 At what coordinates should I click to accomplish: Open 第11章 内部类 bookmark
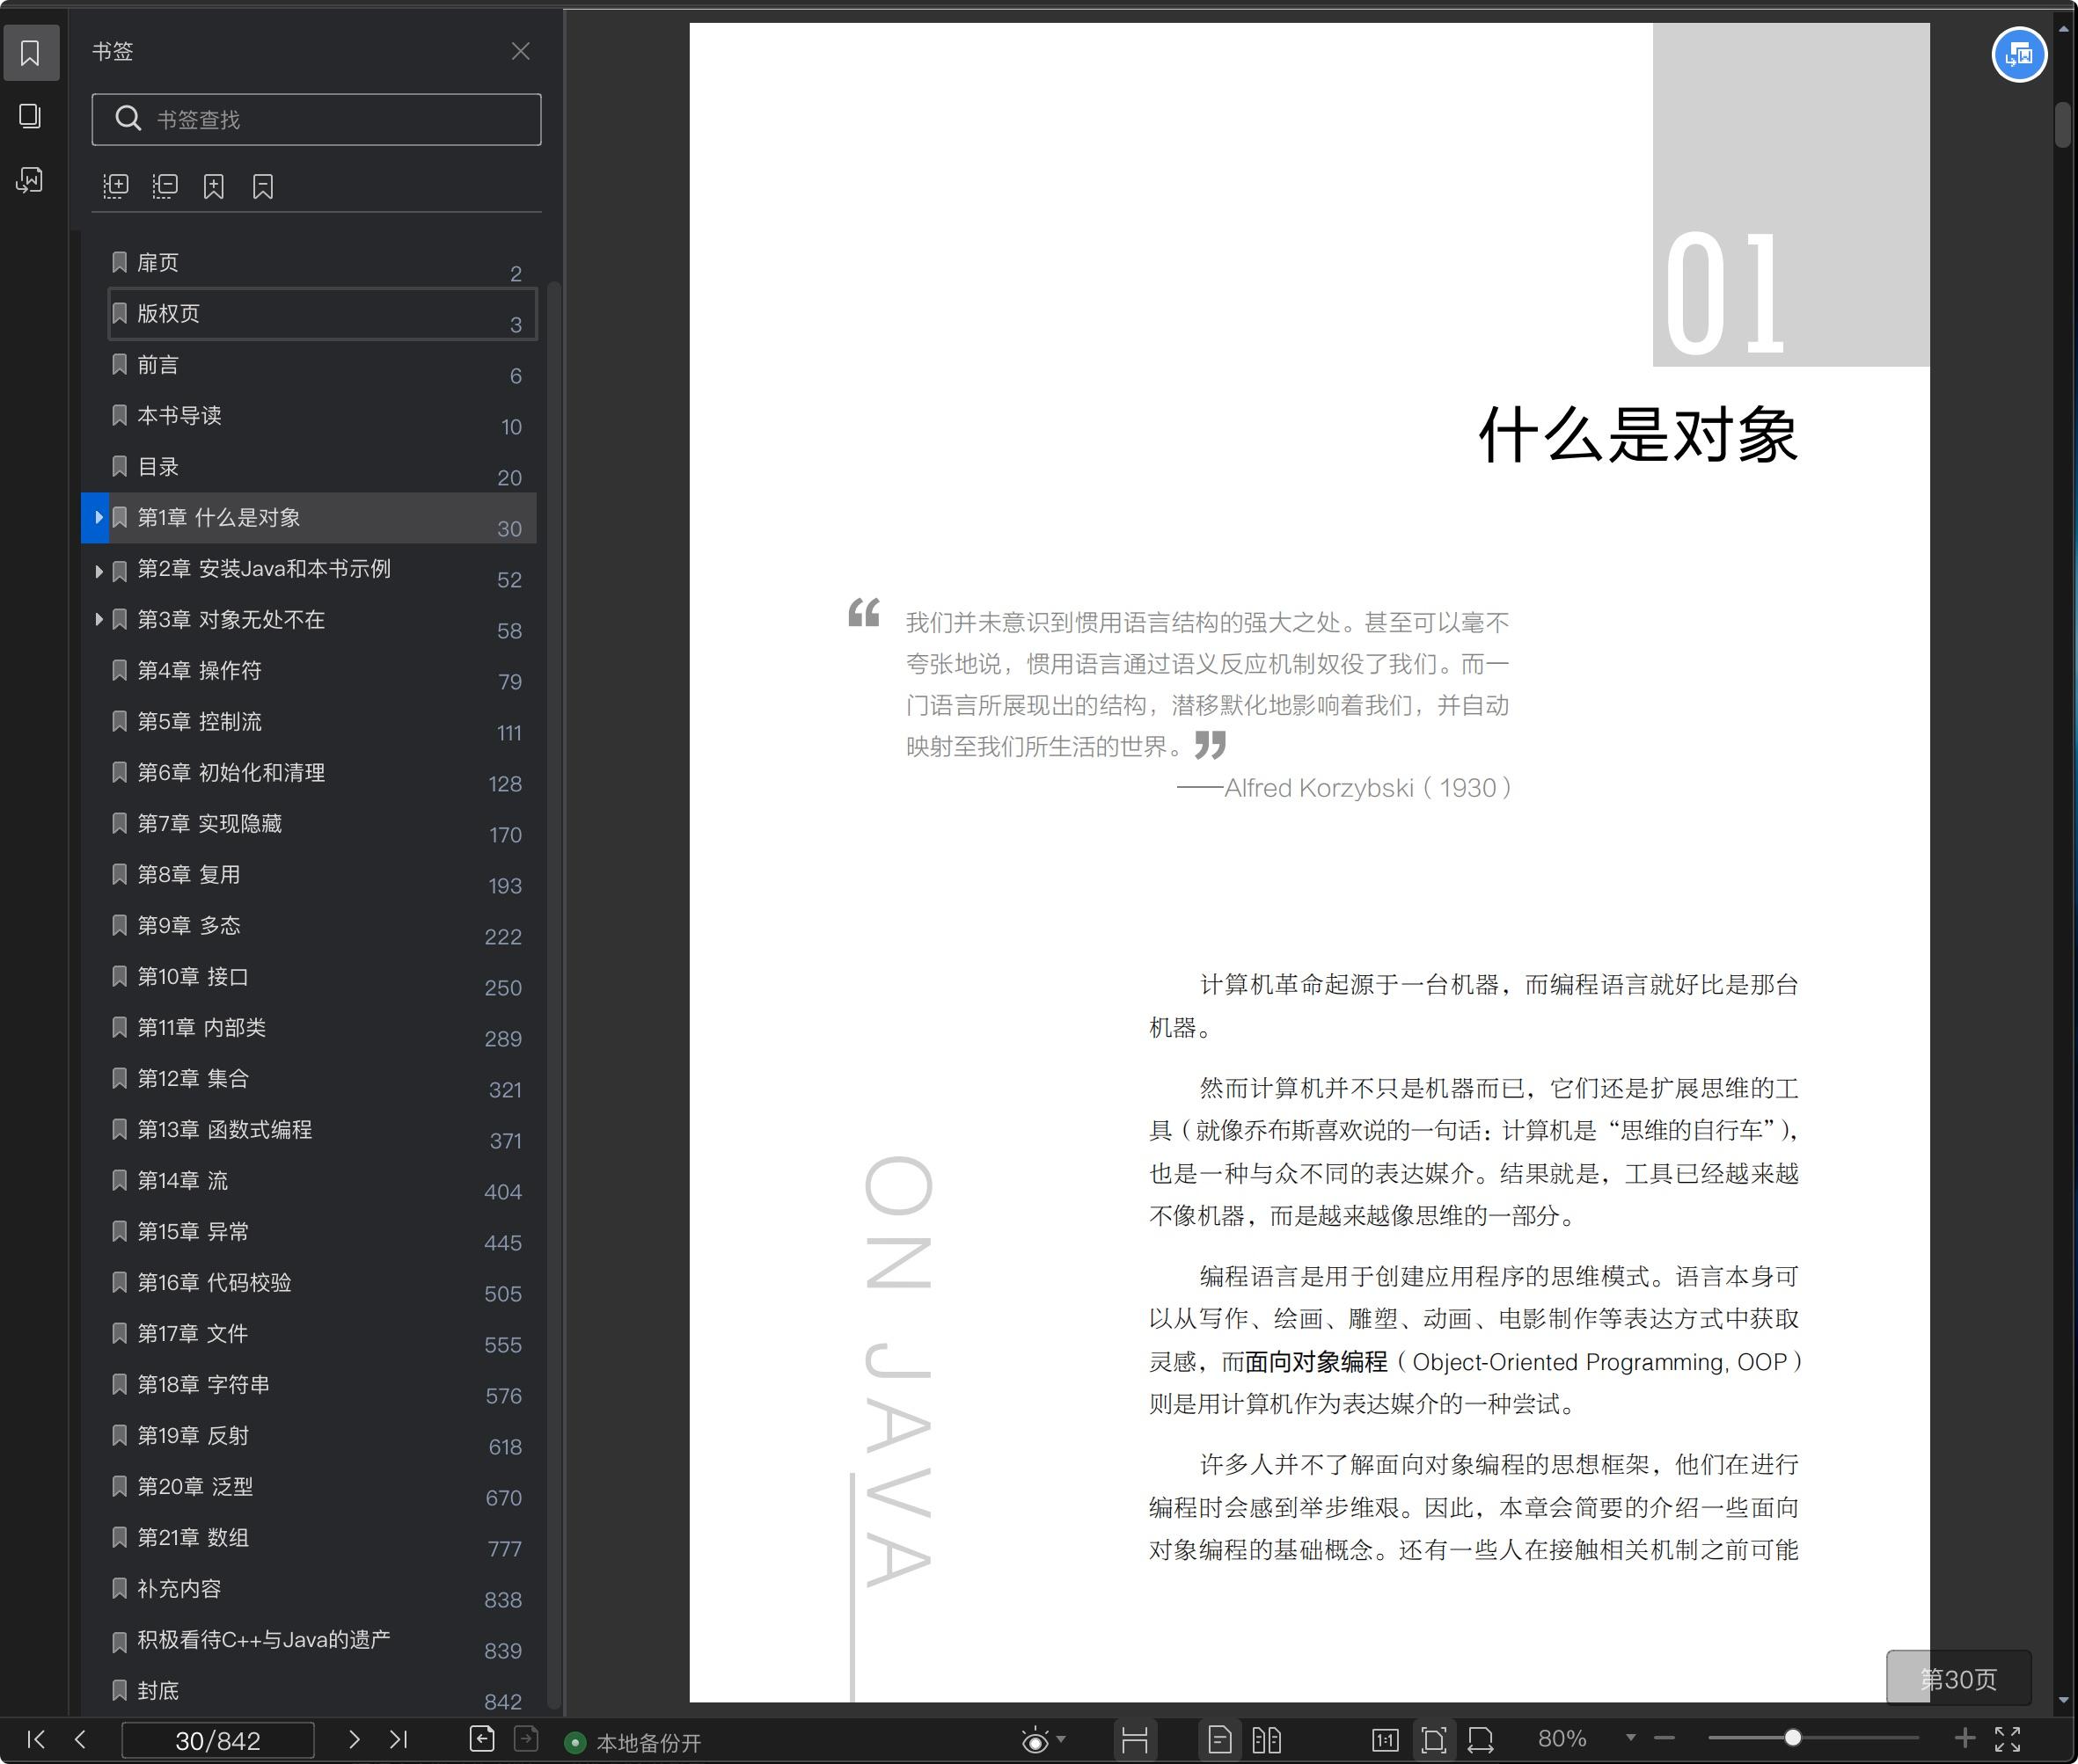[x=322, y=1028]
